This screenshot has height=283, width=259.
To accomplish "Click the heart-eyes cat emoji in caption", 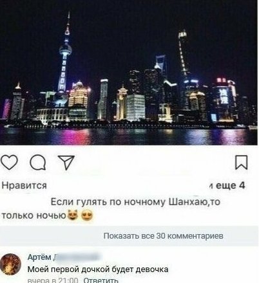I will 73,215.
